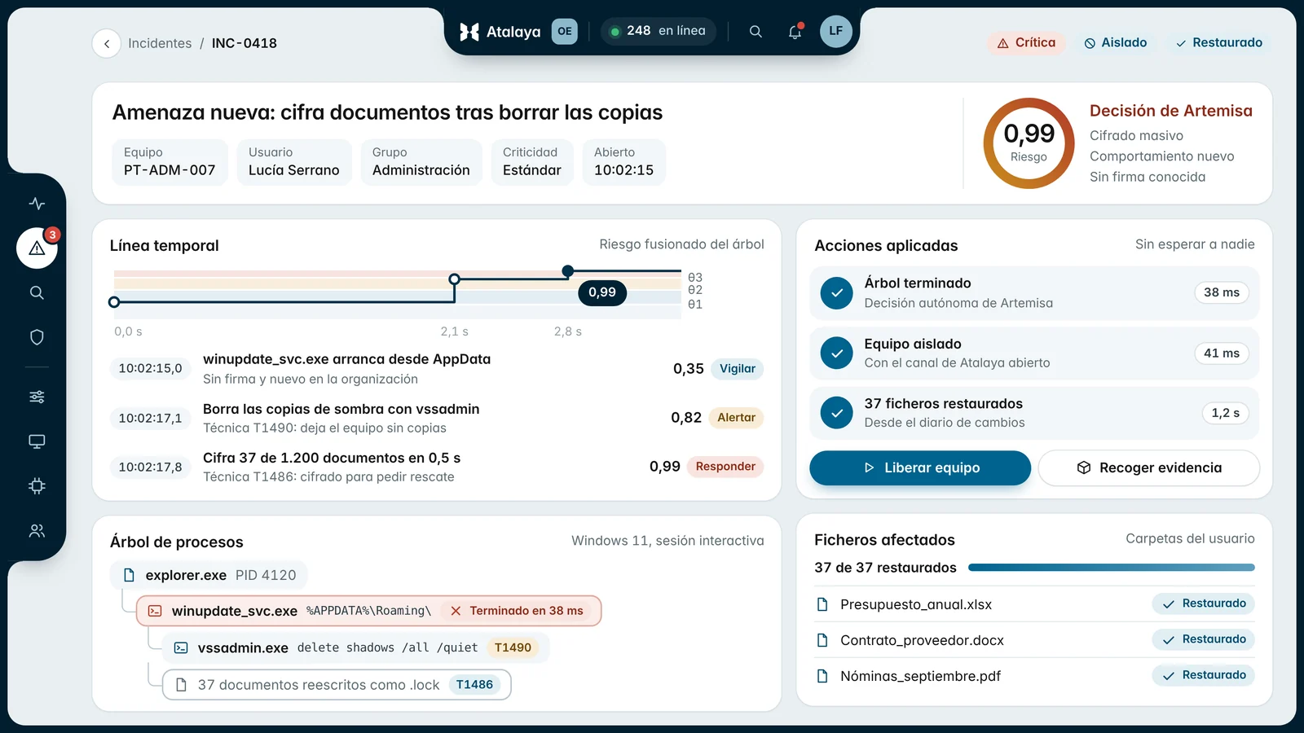Click timeline event at 10:02:15,0
Viewport: 1304px width, 733px height.
click(x=436, y=369)
